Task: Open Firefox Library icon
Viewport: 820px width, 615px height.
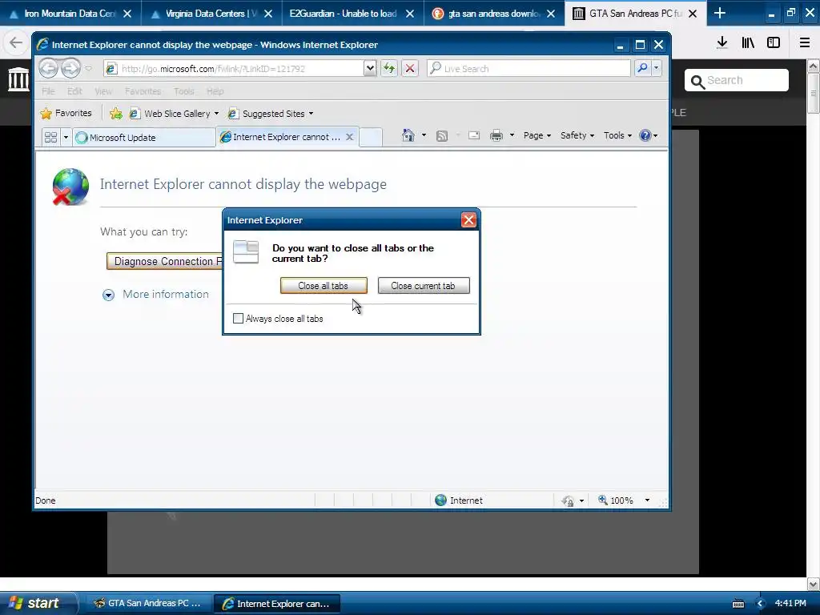Action: (748, 42)
